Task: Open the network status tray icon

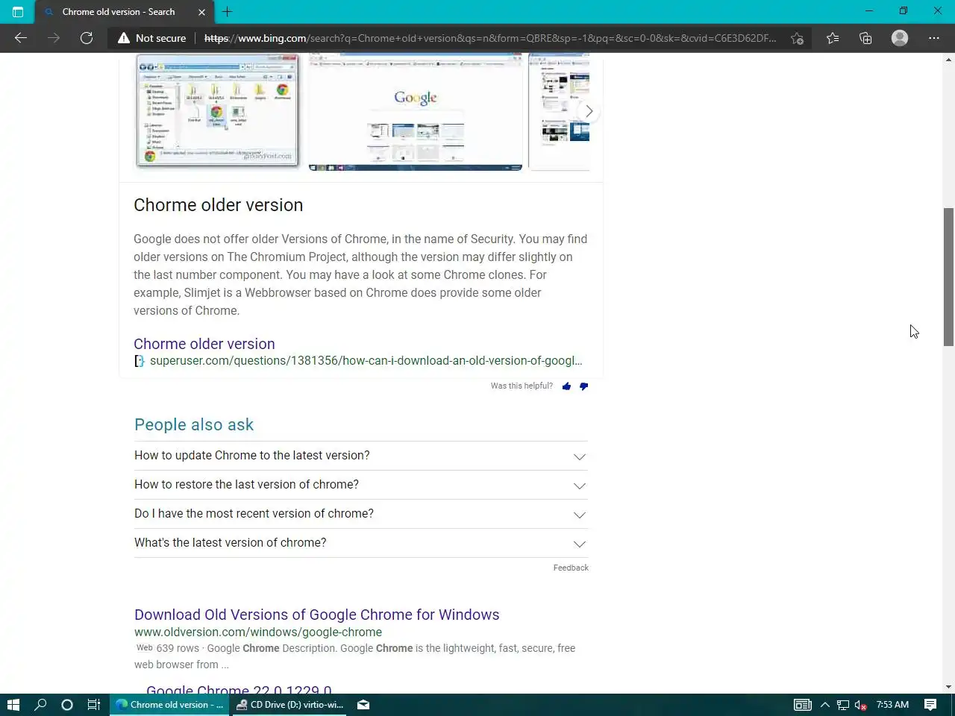Action: (843, 705)
